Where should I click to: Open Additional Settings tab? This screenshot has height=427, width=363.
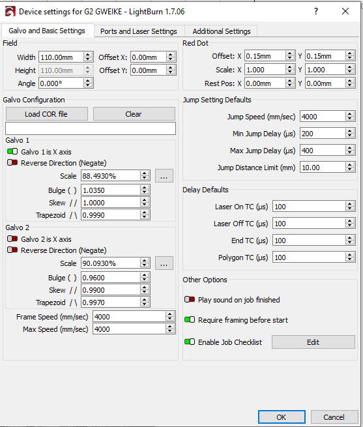tap(222, 31)
